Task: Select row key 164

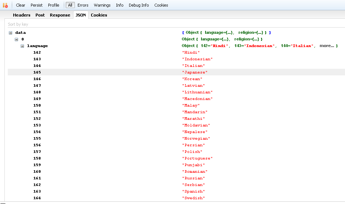Action: [x=37, y=198]
